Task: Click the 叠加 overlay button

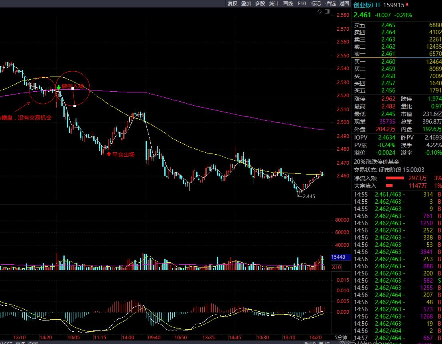Action: pyautogui.click(x=246, y=3)
